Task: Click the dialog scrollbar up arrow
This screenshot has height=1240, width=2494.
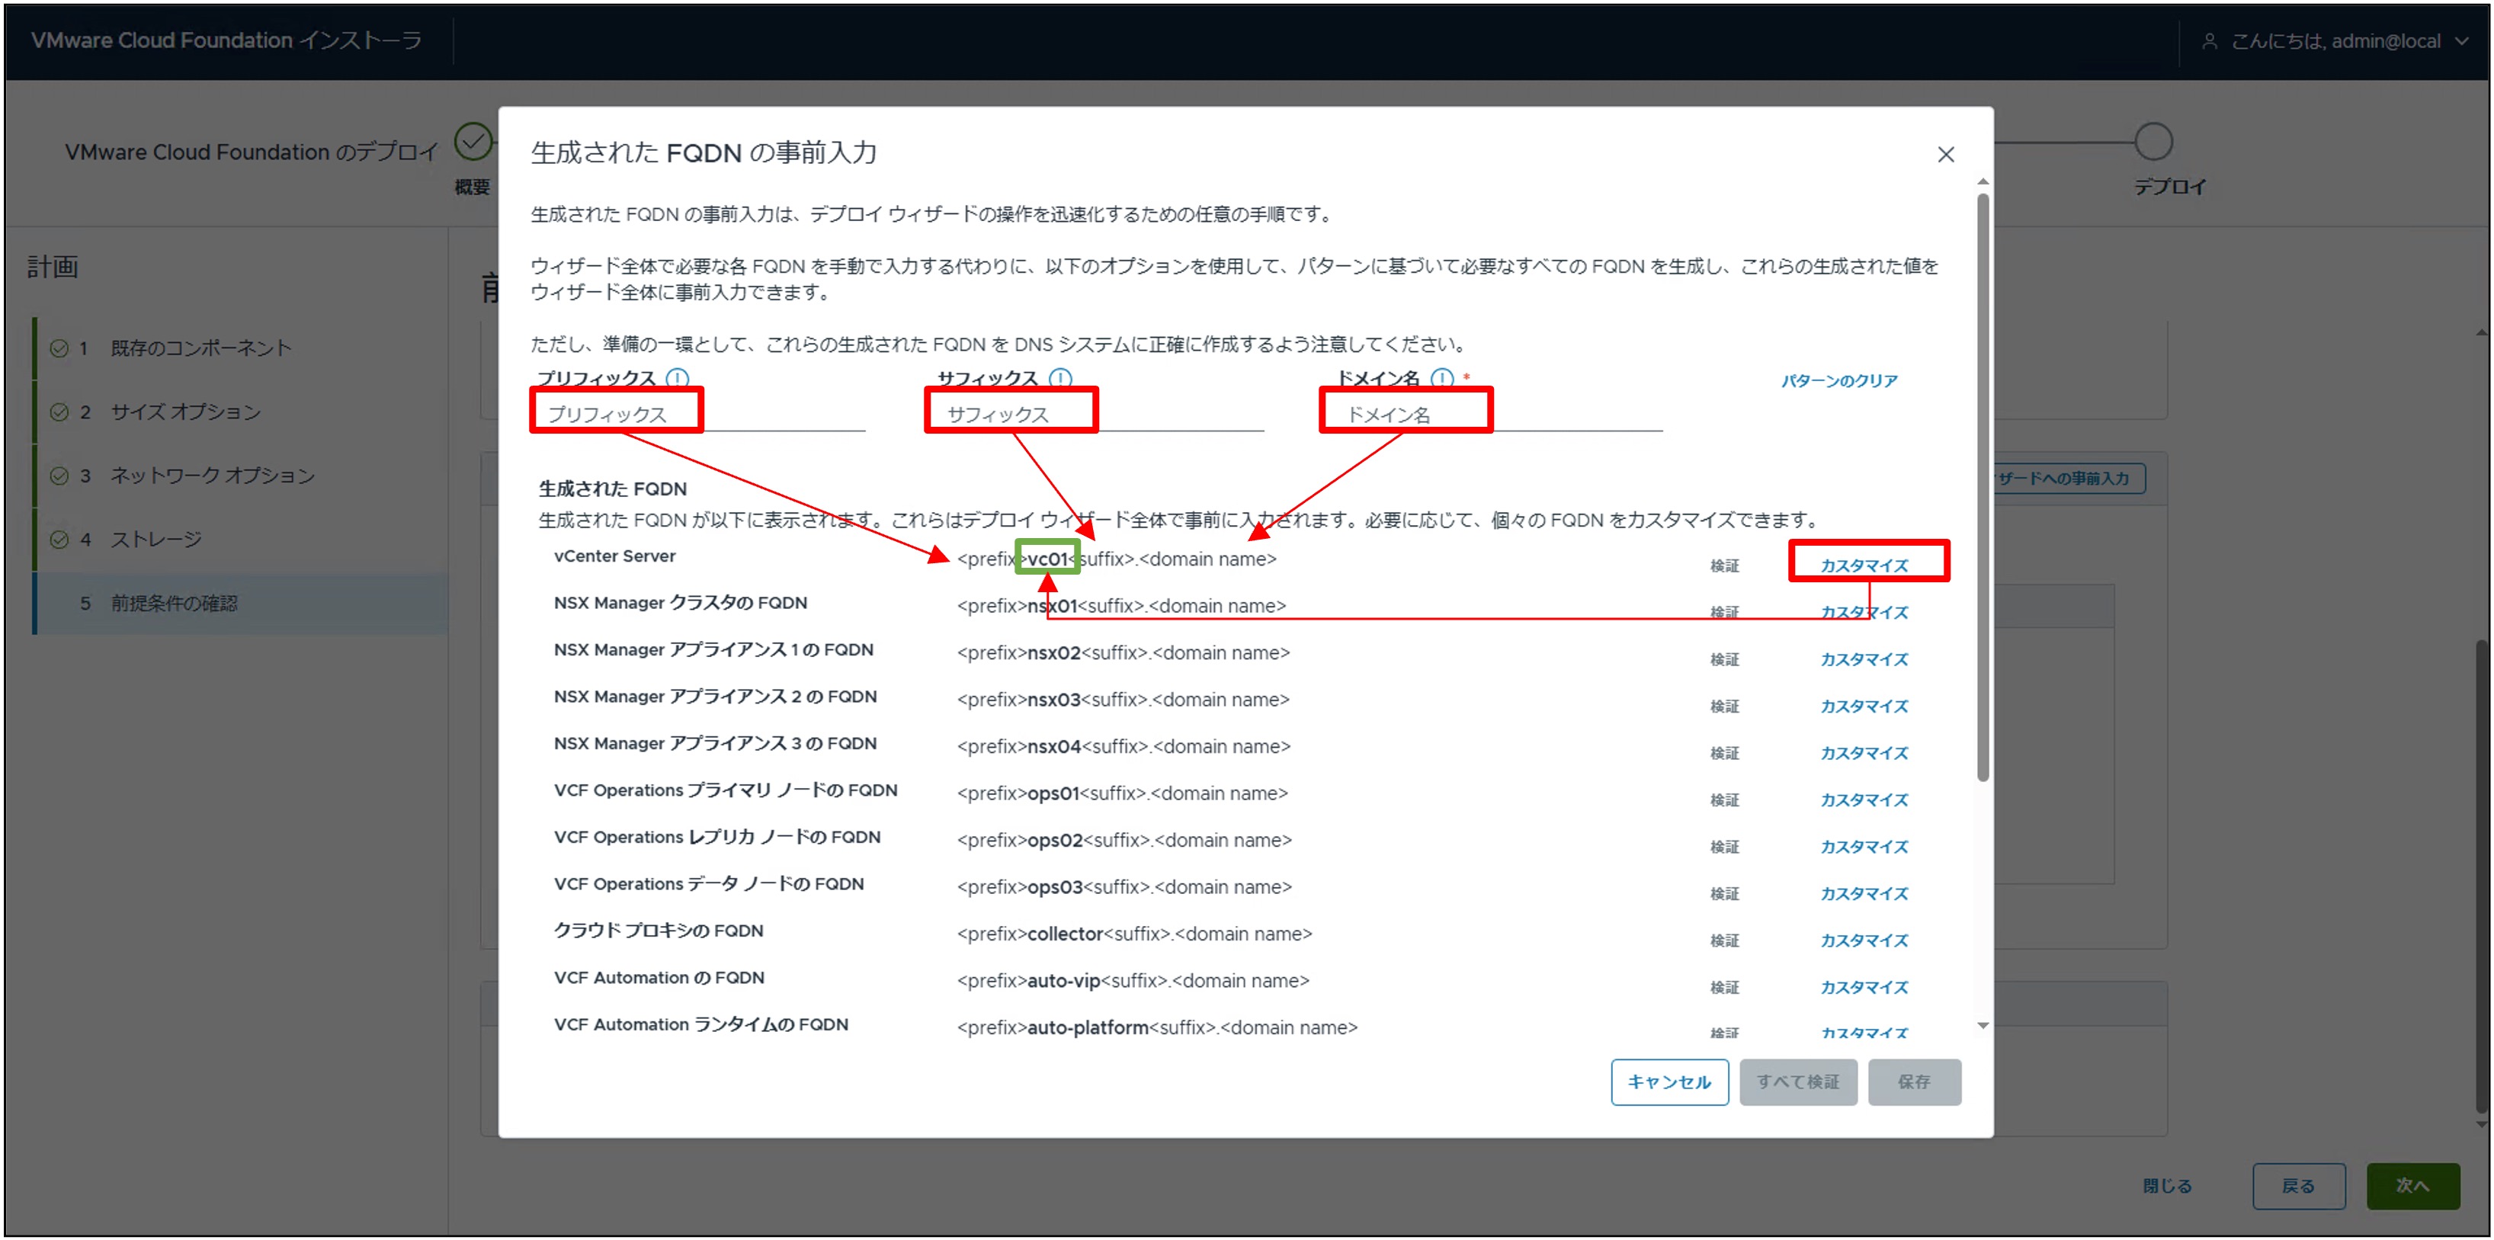Action: 1982,181
